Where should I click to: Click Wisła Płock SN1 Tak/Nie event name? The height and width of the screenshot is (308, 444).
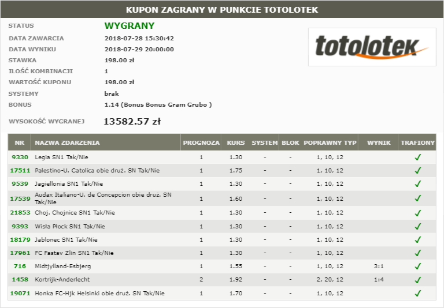70,226
